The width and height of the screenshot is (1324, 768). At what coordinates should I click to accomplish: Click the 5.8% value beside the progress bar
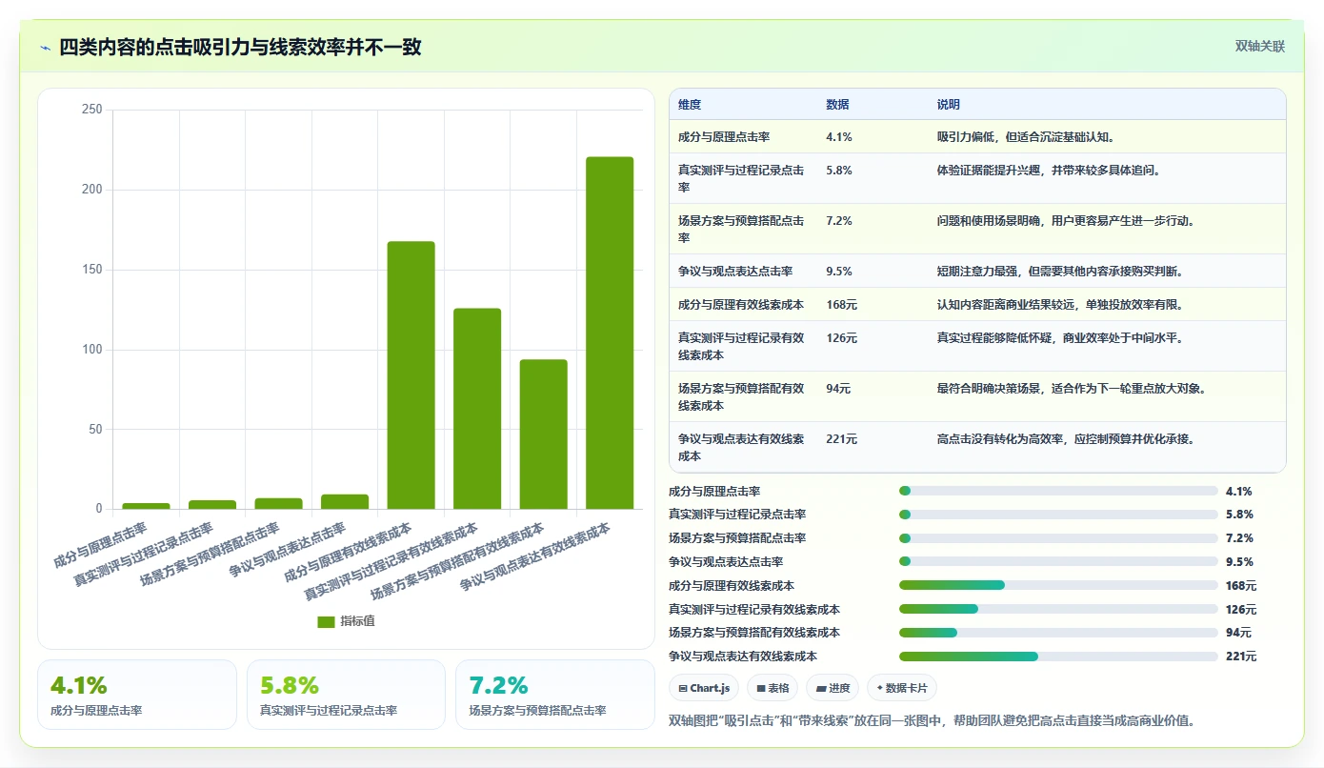point(1239,515)
